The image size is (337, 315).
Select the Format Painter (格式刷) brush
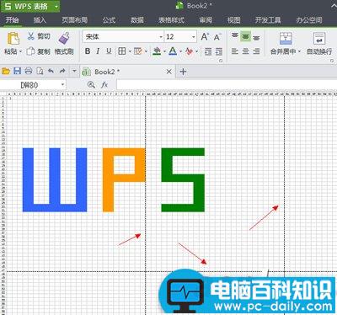tap(64, 38)
